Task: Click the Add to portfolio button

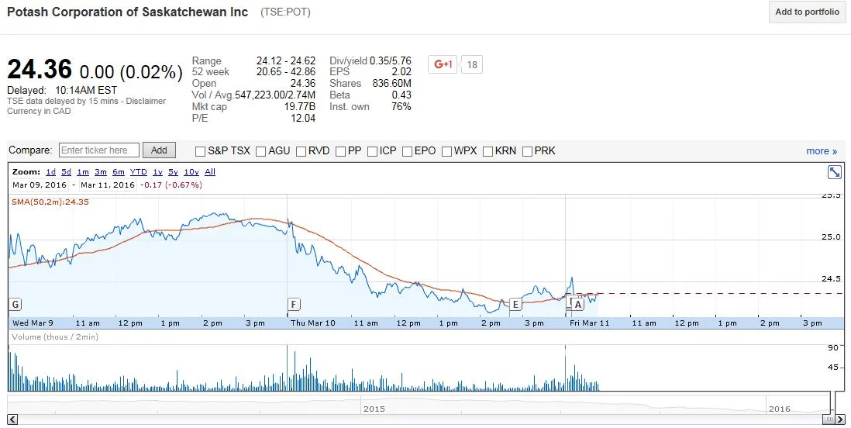Action: [807, 12]
